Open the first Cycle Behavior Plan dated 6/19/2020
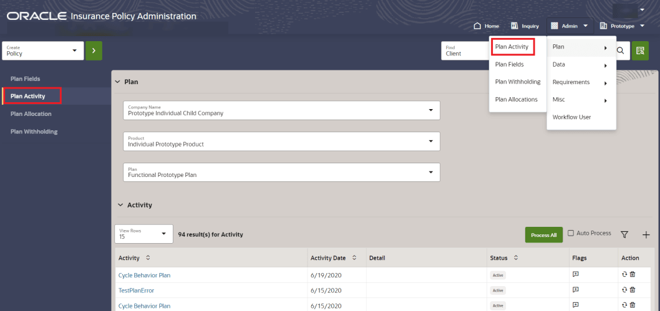660x311 pixels. tap(144, 275)
